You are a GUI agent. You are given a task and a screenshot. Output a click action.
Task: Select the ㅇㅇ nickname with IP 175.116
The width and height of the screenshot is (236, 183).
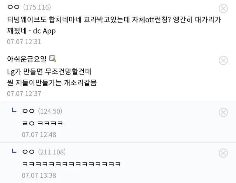[13, 7]
